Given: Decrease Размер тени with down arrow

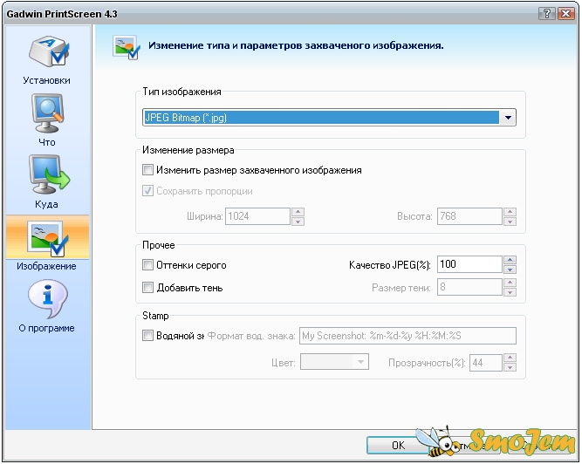Looking at the screenshot, I should (510, 292).
